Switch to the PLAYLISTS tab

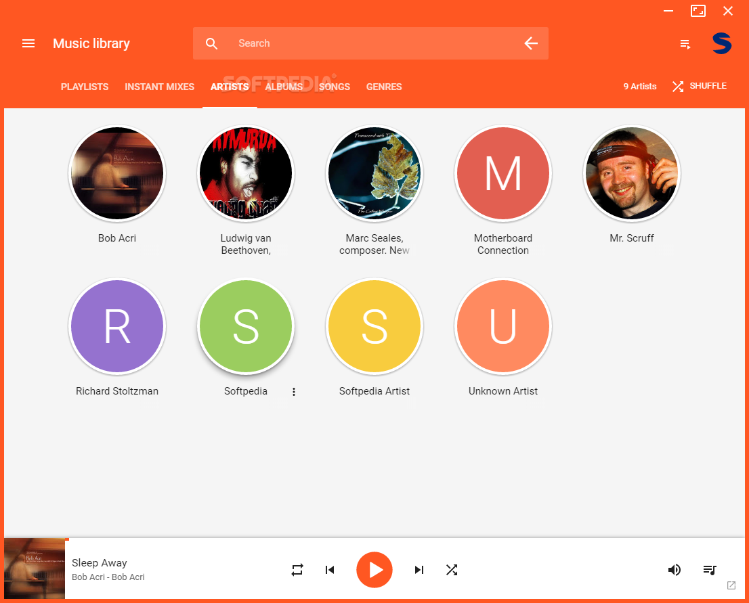pos(85,87)
